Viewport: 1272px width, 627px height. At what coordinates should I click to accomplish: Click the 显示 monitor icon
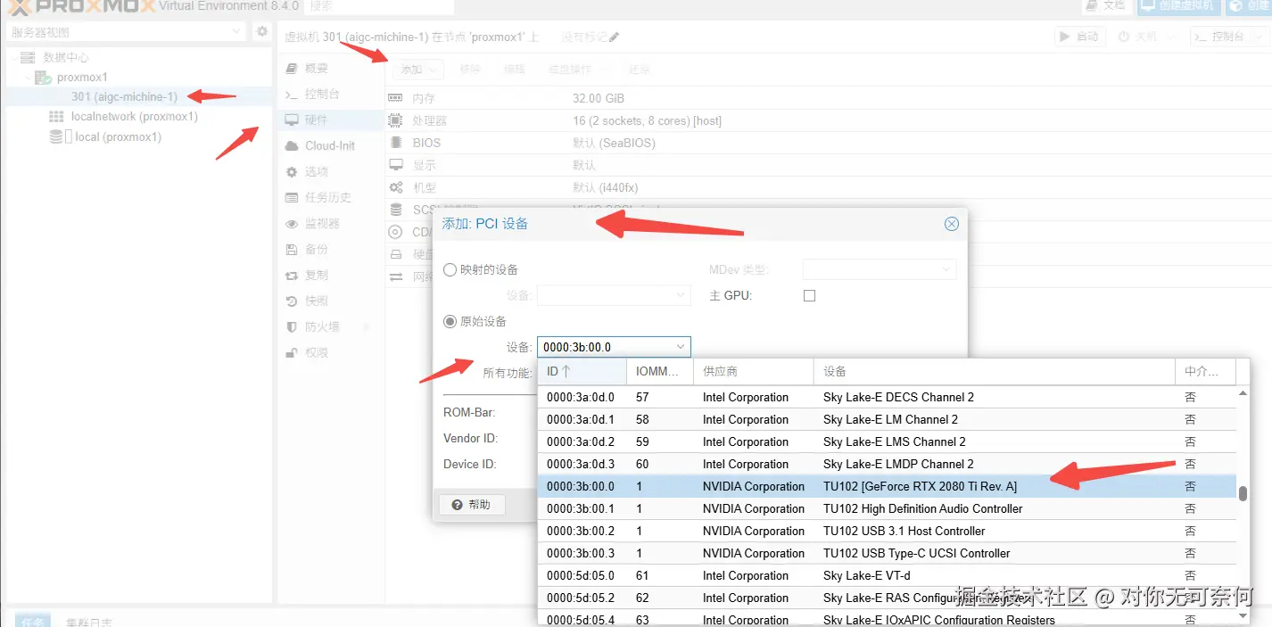[396, 165]
